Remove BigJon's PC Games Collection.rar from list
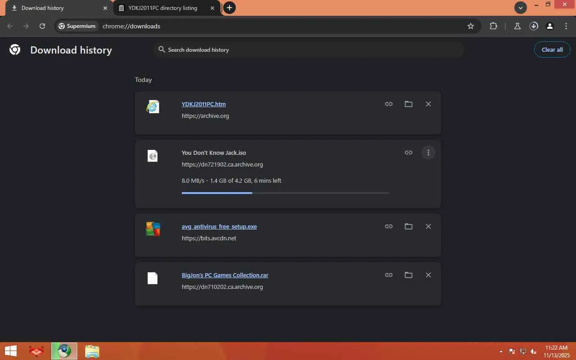 point(428,275)
